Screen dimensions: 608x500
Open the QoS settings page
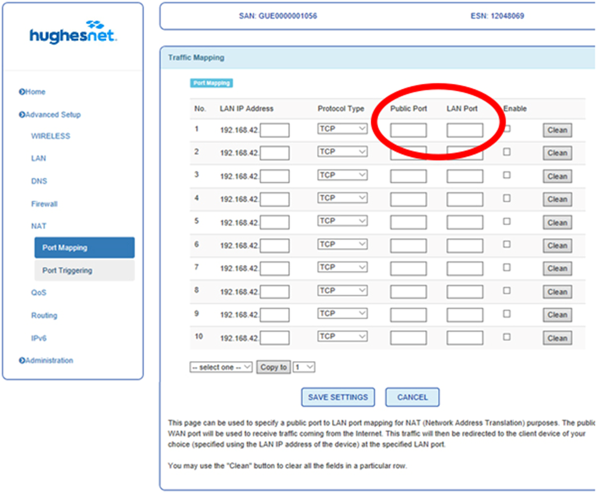pos(39,293)
